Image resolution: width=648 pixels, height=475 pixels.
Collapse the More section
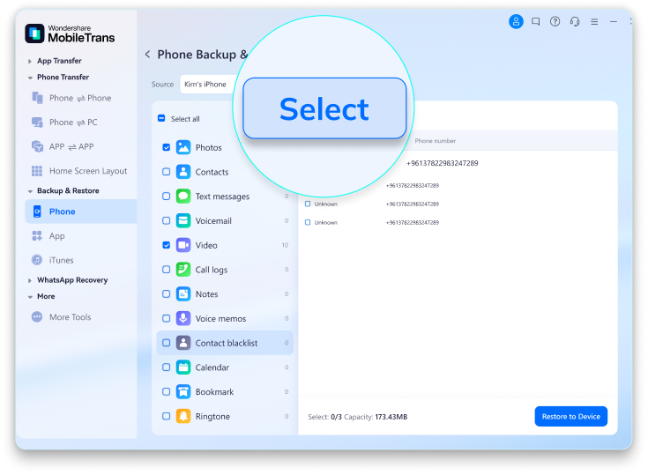tap(30, 297)
